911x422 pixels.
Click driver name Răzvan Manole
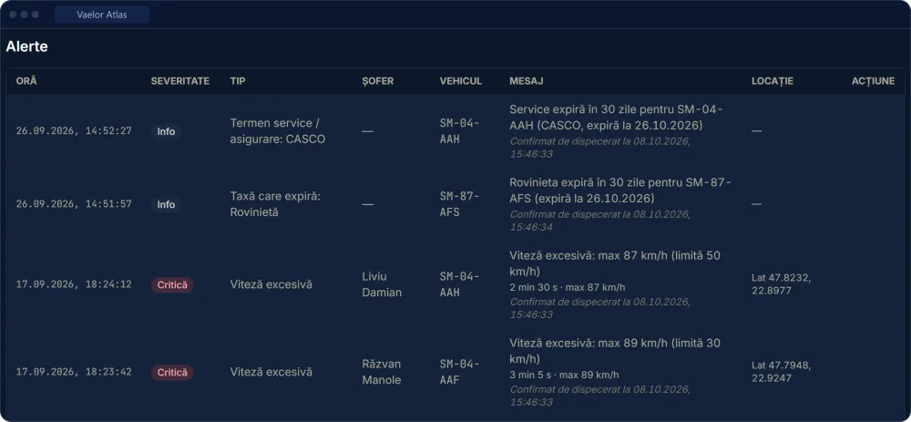pos(382,372)
